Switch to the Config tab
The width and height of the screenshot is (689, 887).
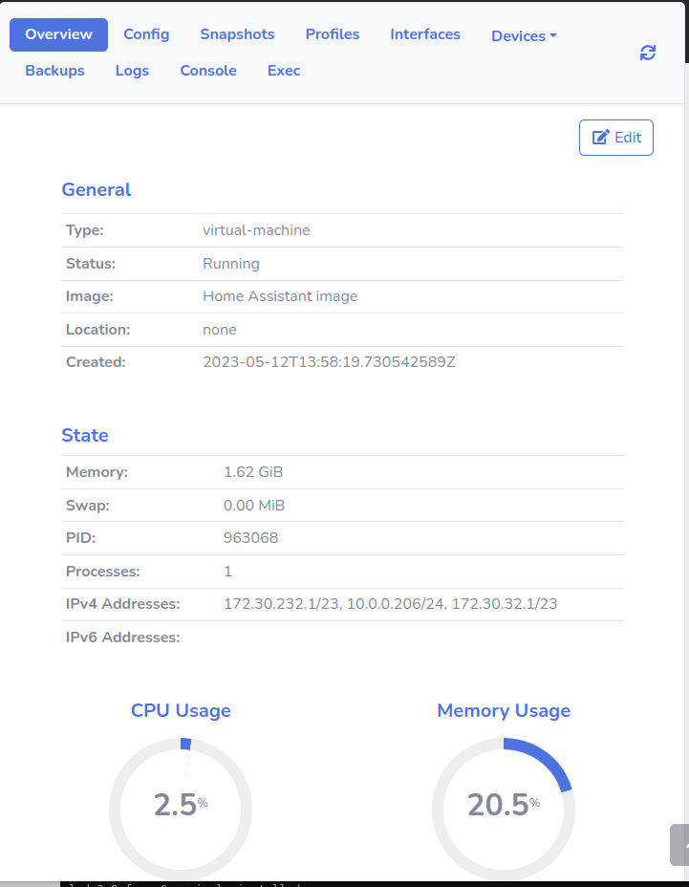[146, 34]
